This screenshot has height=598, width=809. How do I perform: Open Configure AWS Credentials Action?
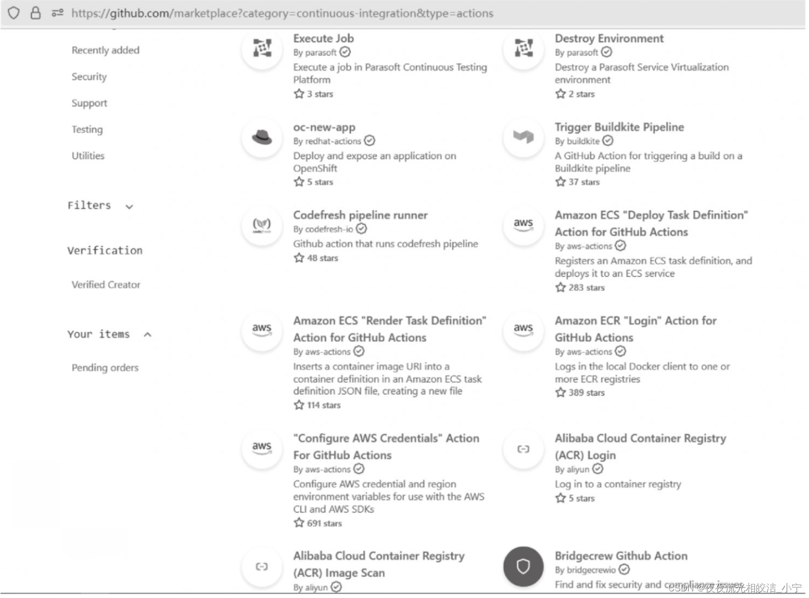pyautogui.click(x=386, y=447)
